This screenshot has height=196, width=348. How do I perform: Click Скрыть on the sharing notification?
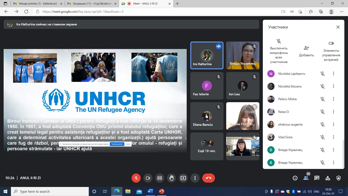[x=128, y=144]
